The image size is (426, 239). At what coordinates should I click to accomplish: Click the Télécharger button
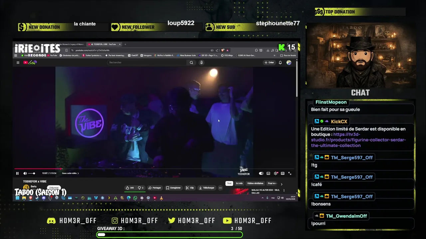(207, 188)
